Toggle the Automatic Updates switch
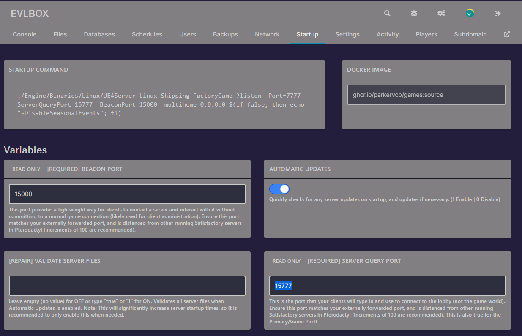The image size is (522, 336). pos(279,189)
